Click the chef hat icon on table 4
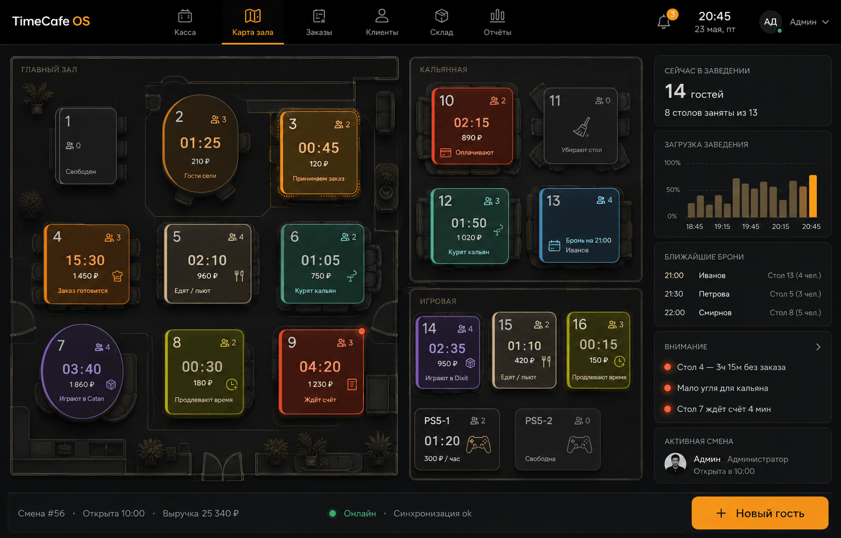 point(117,276)
